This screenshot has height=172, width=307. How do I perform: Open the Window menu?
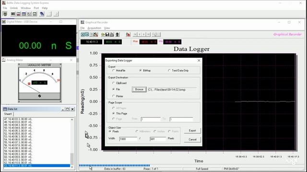pyautogui.click(x=25, y=8)
